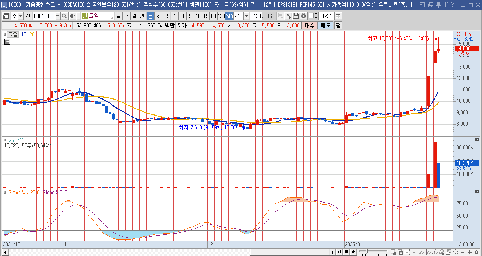Close the volume (거래량) panel
The image size is (482, 256).
(x=477, y=140)
